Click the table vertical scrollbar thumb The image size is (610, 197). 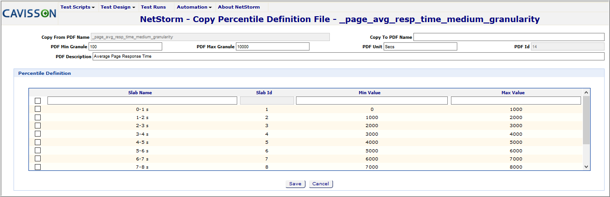coord(587,120)
